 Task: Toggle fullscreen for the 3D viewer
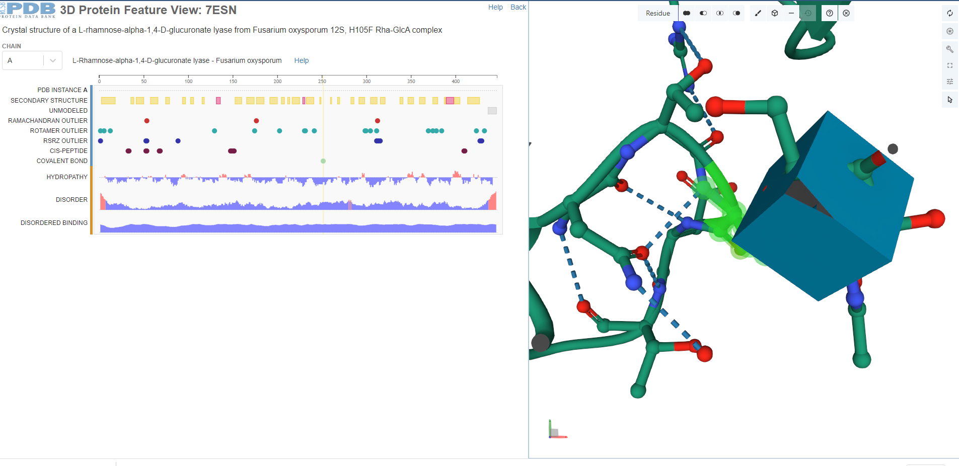tap(949, 65)
